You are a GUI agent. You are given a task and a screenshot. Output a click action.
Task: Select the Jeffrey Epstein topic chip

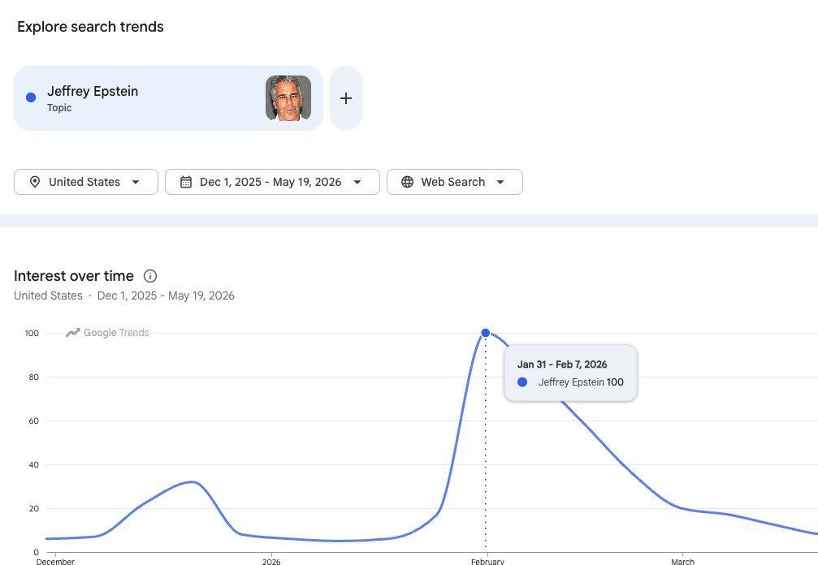[x=168, y=98]
